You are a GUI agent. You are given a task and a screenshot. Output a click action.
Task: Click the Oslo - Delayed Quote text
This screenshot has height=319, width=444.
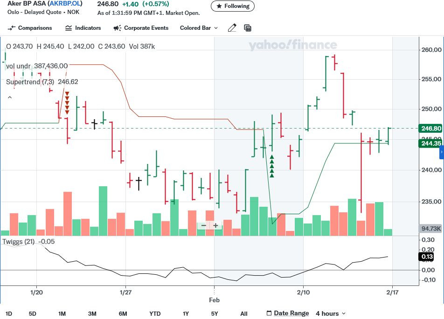[x=34, y=12]
